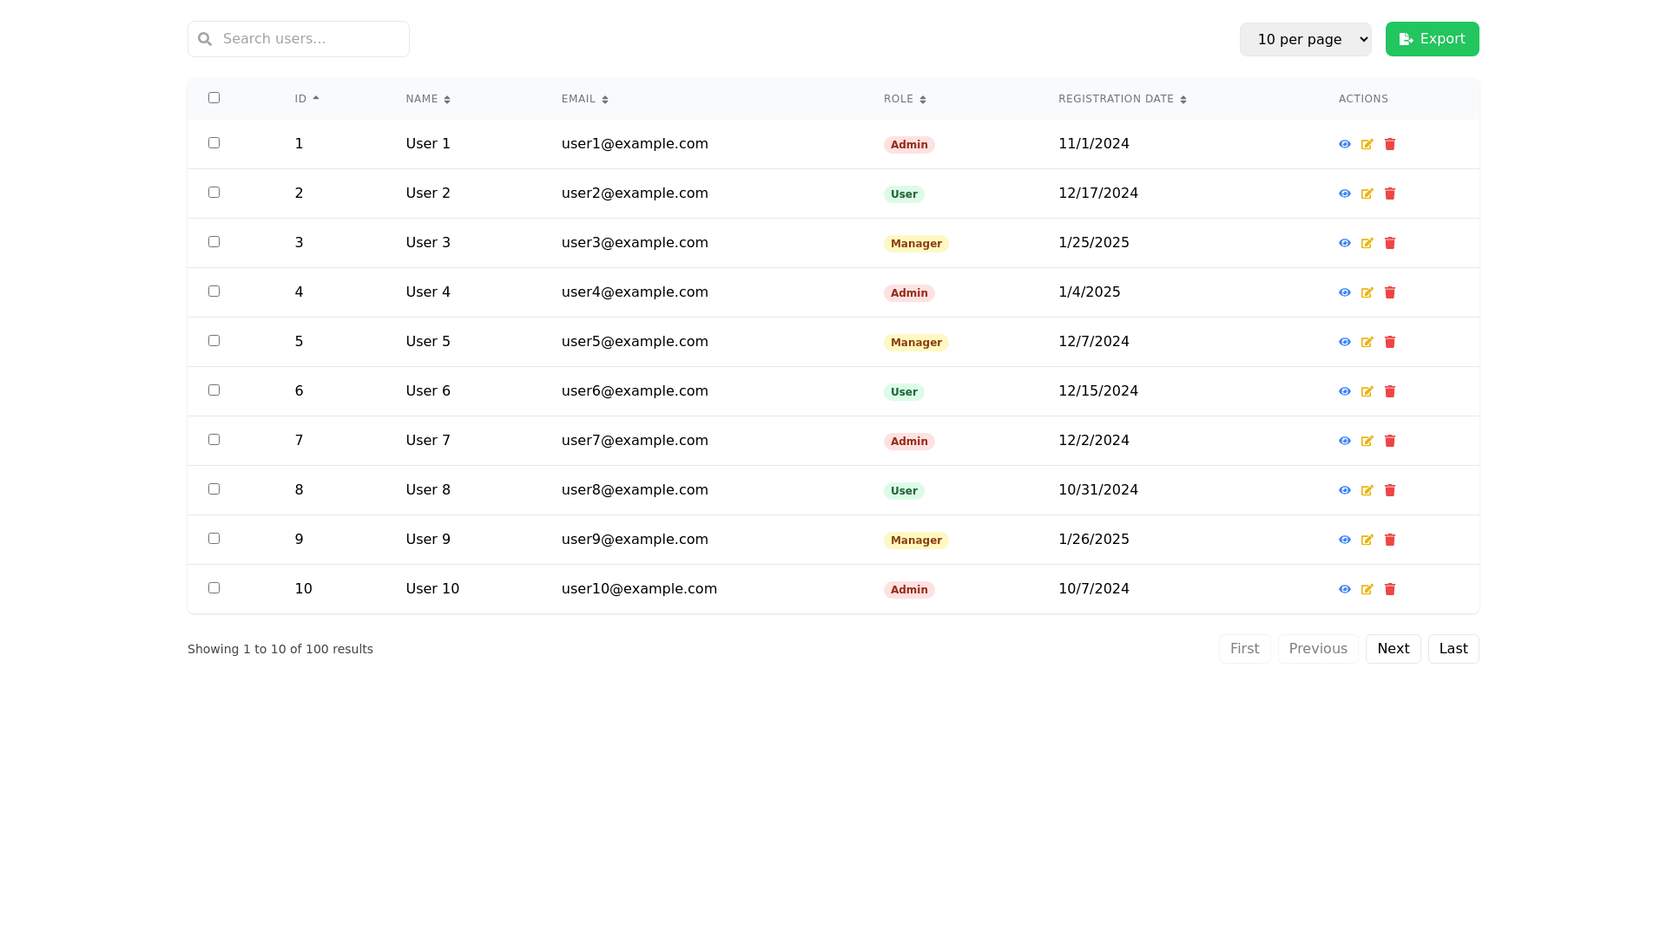
Task: Open the 10 per page dropdown
Action: [1305, 39]
